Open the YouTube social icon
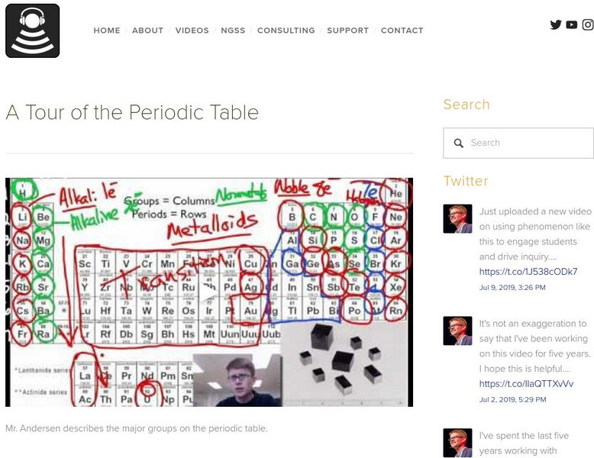594x458 pixels. pyautogui.click(x=572, y=25)
